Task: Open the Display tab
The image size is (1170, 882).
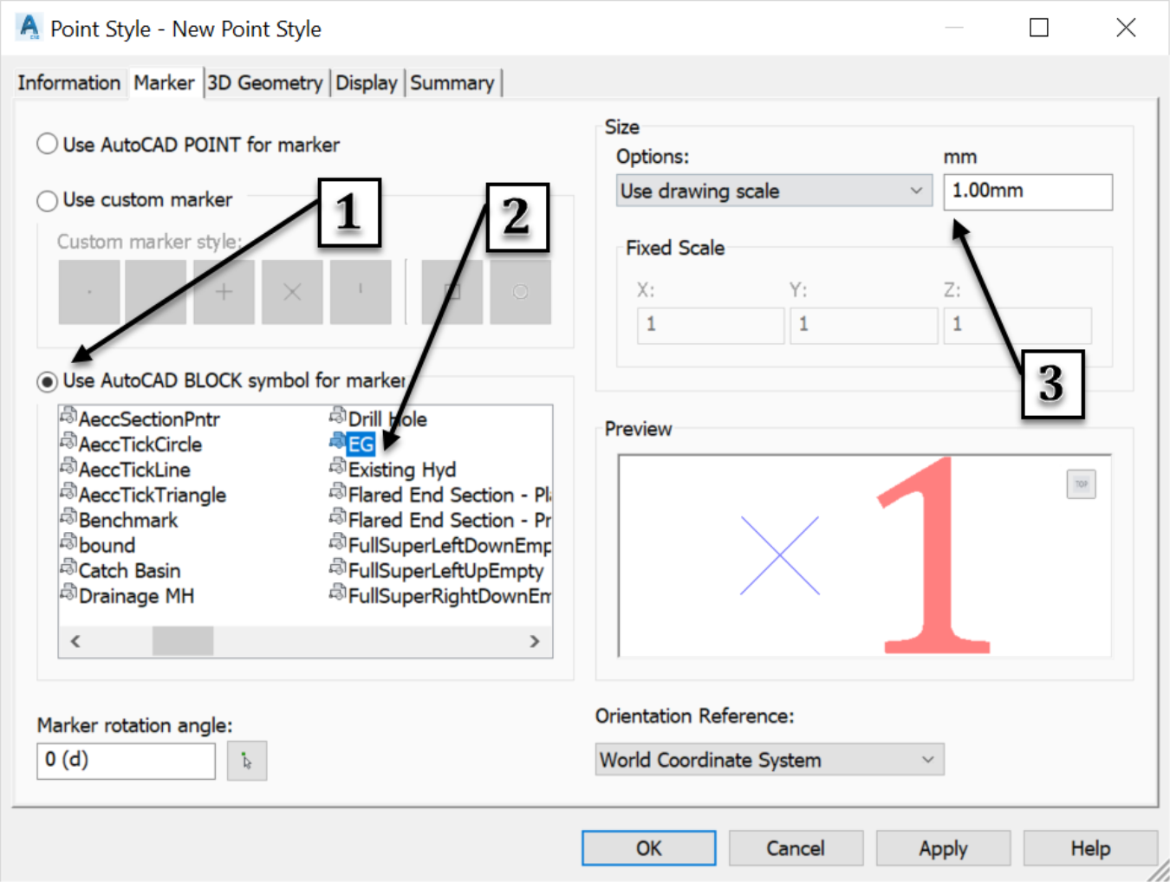Action: 367,83
